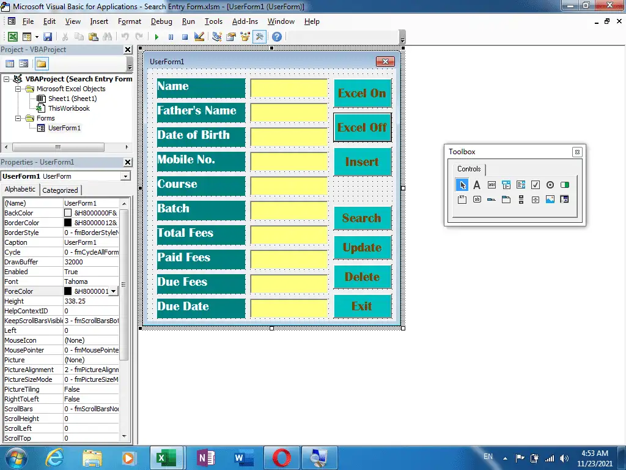
Task: Toggle Design Mode in the toolbar
Action: pyautogui.click(x=199, y=37)
